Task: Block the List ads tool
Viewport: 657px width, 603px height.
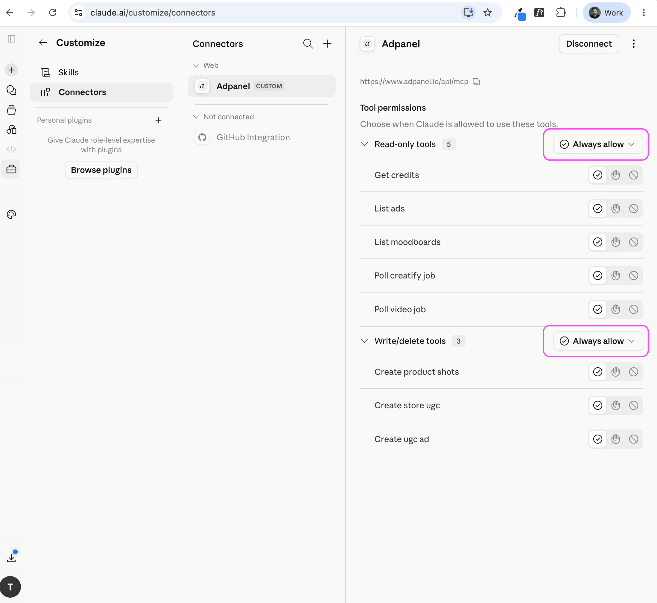Action: [x=633, y=208]
